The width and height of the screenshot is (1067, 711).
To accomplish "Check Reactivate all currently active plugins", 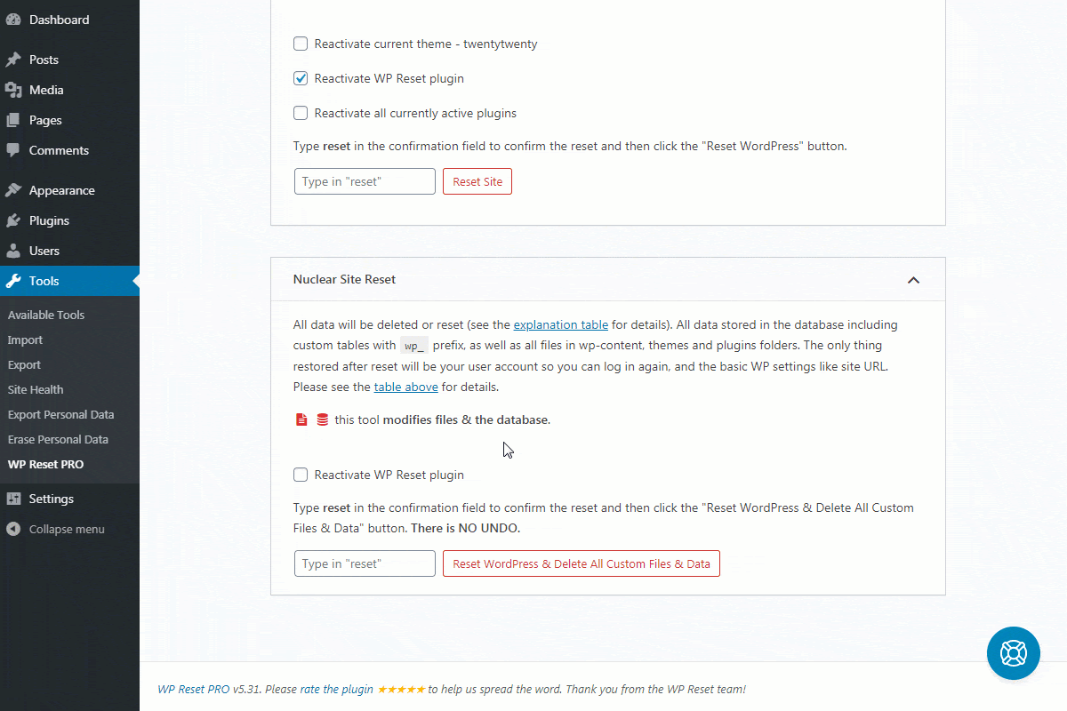I will click(x=301, y=113).
